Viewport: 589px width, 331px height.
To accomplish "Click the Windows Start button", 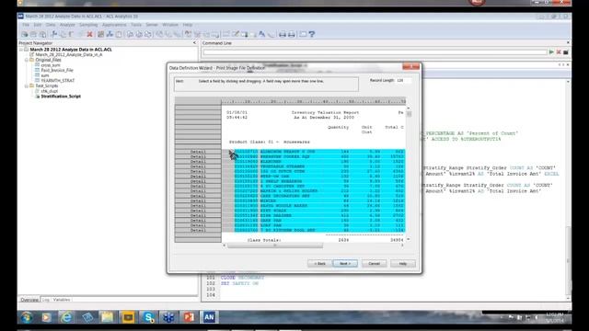I will pos(27,317).
